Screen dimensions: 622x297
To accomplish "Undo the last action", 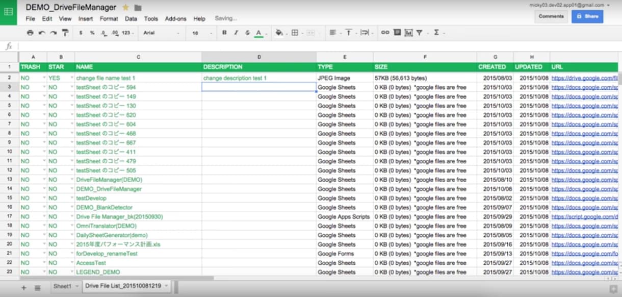I will pos(42,33).
